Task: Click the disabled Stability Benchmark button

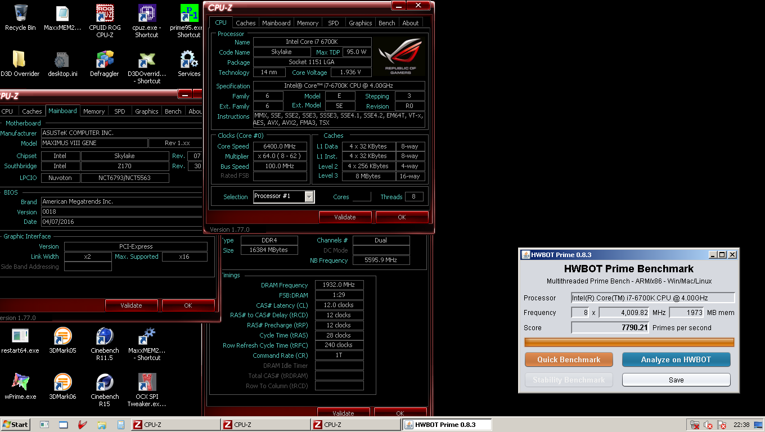Action: tap(569, 380)
